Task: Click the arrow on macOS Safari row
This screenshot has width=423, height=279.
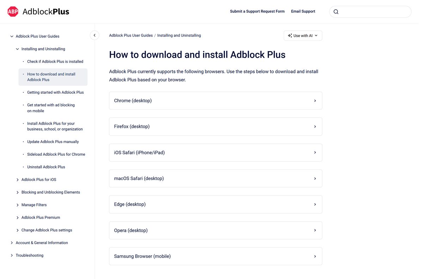Action: (x=315, y=179)
